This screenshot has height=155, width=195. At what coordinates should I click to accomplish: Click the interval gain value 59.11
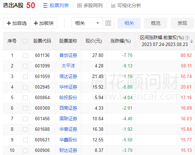click(186, 66)
